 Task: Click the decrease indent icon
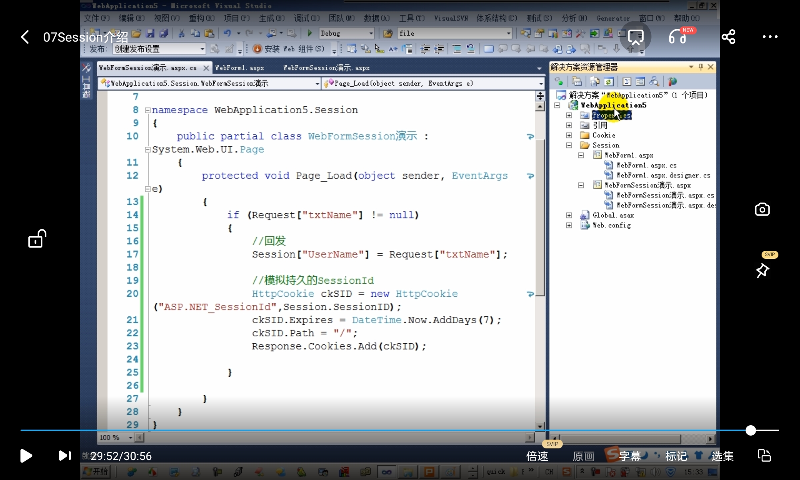tap(425, 49)
